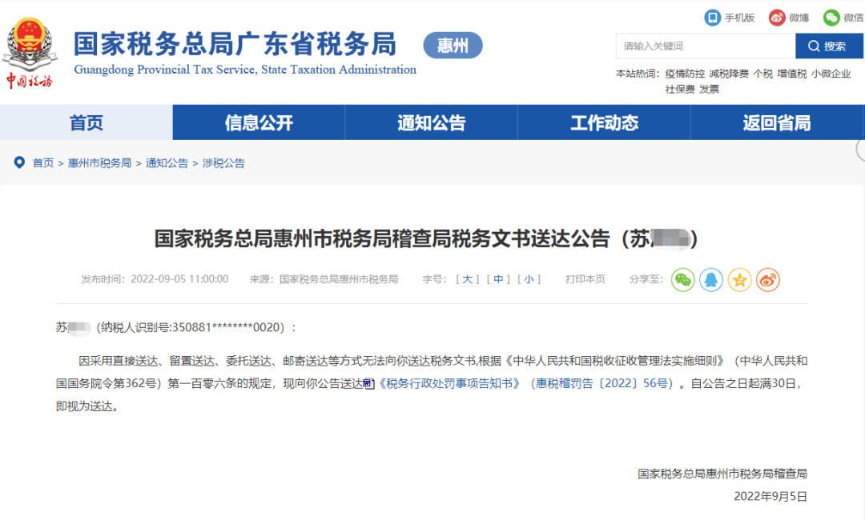
Task: Click the location pin icon before breadcrumbs
Action: (x=19, y=162)
